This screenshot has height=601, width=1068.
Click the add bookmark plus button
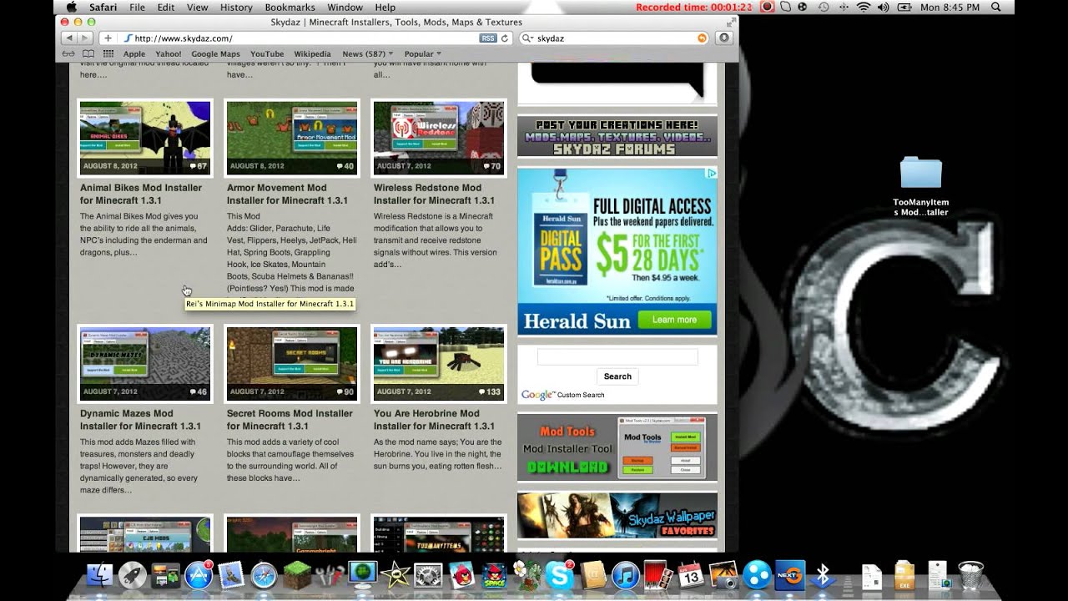coord(108,38)
